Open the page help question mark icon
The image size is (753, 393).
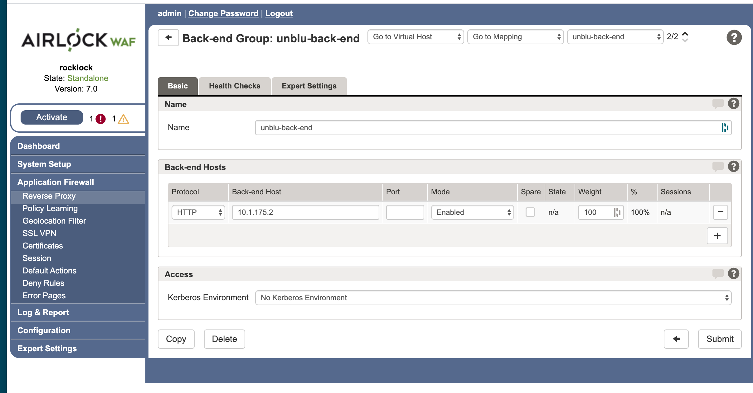click(x=734, y=38)
